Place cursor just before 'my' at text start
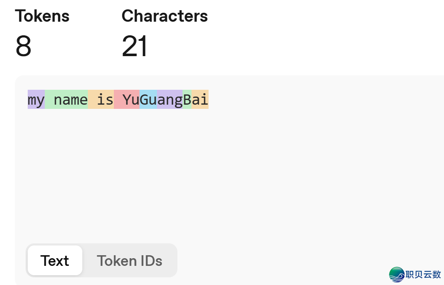This screenshot has height=285, width=444. tap(28, 100)
